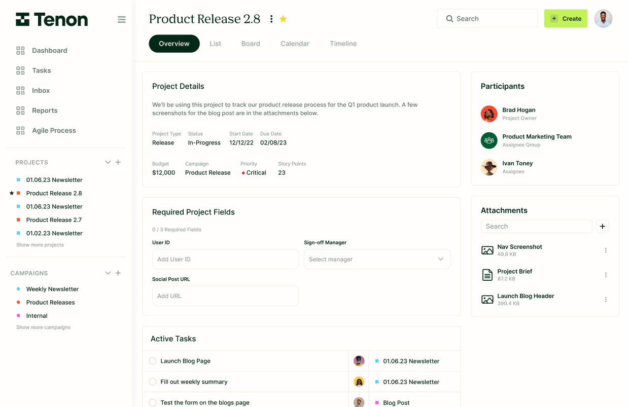Collapse the sidebar with the menu icon
628x407 pixels.
[121, 20]
